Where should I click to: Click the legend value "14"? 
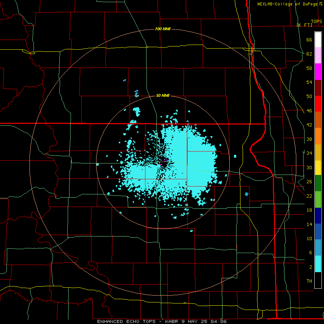pyautogui.click(x=309, y=224)
